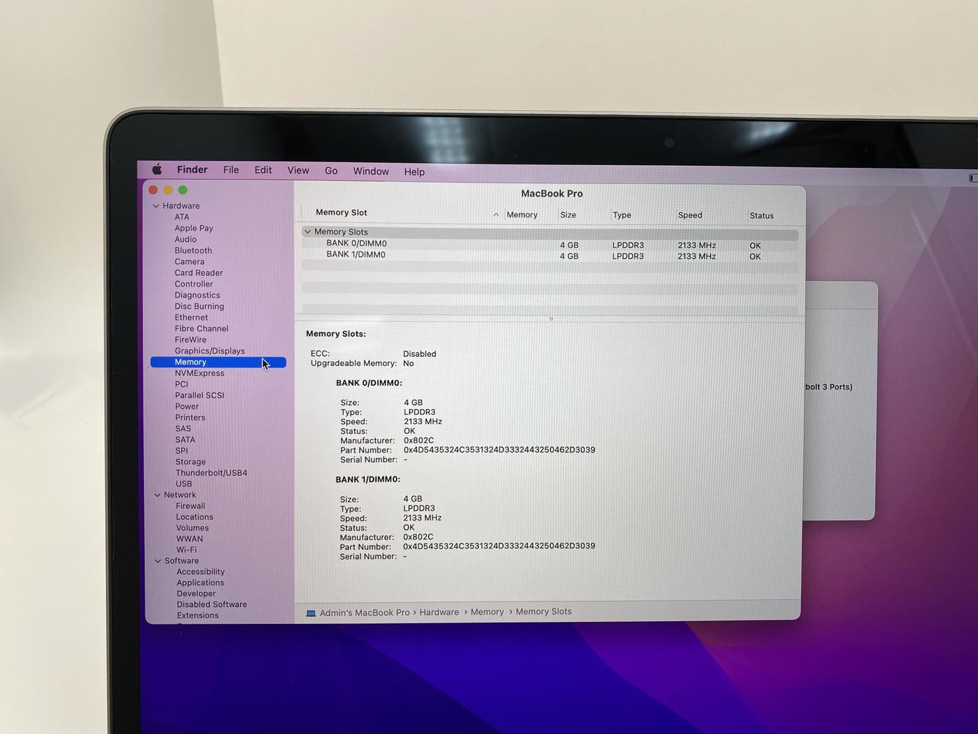Select SATA in the sidebar

pos(185,440)
